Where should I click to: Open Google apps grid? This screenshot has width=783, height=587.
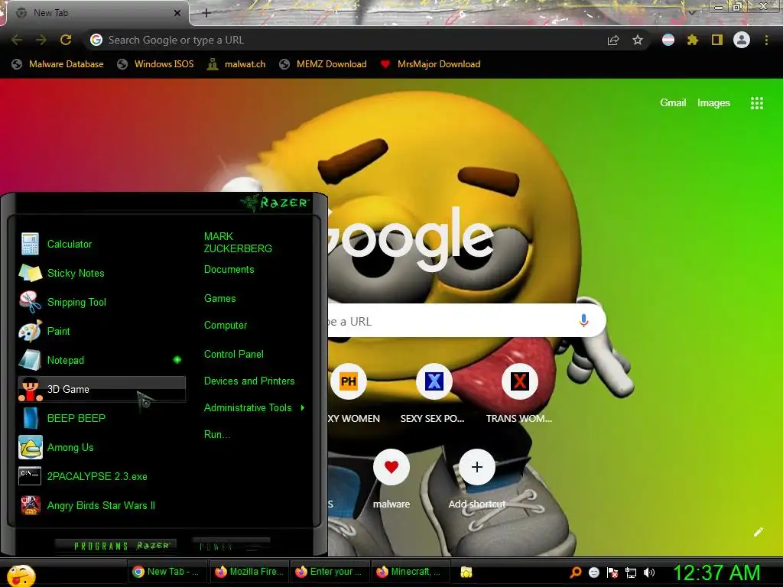(x=756, y=103)
